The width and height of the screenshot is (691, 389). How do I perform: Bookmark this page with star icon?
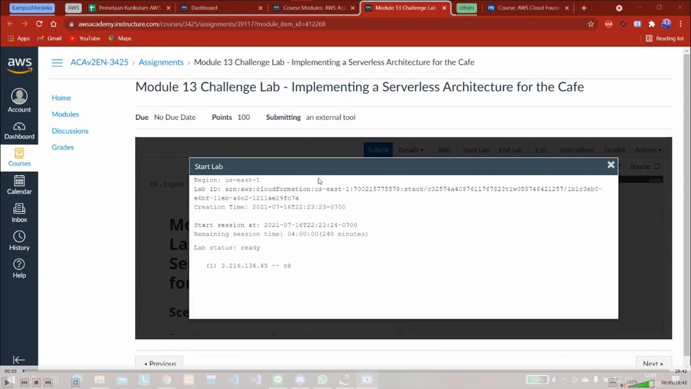coord(591,24)
